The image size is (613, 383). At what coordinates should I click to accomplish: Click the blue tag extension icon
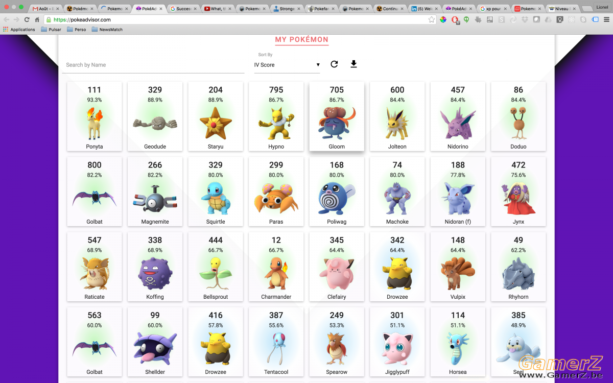(x=595, y=19)
